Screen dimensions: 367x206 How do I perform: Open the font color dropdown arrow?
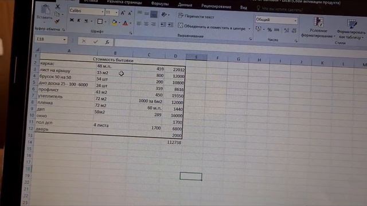131,23
